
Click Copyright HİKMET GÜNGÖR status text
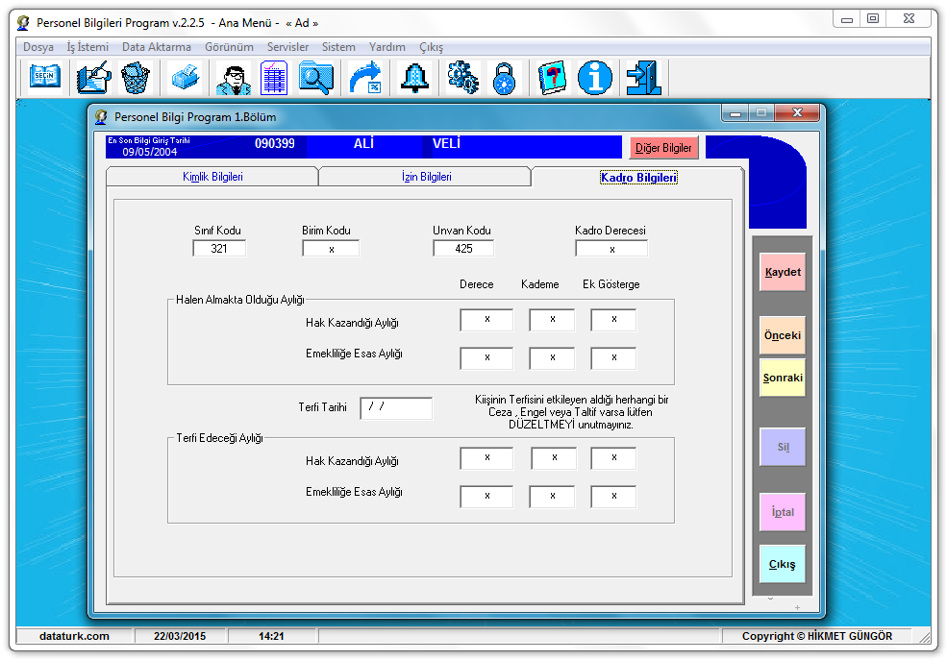(817, 636)
